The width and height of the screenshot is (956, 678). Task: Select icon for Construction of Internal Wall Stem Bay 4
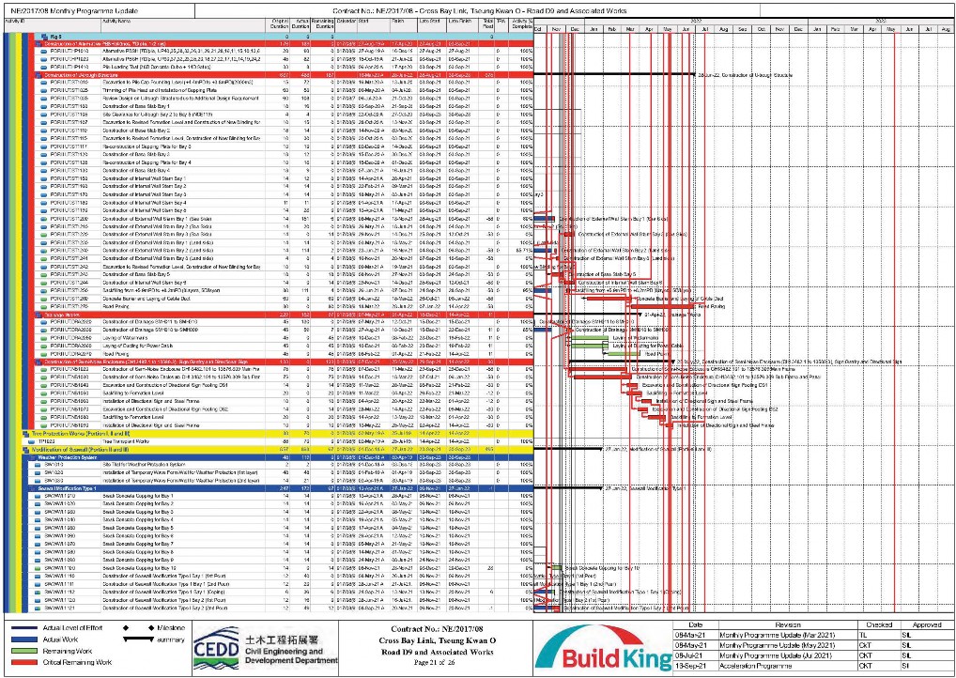click(44, 202)
